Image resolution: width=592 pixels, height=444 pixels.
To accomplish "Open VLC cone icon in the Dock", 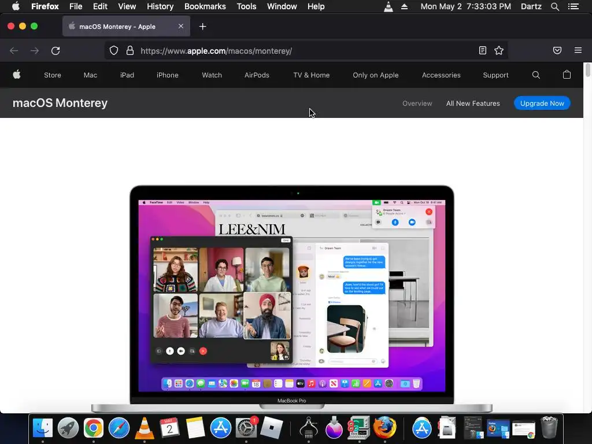I will (x=144, y=428).
